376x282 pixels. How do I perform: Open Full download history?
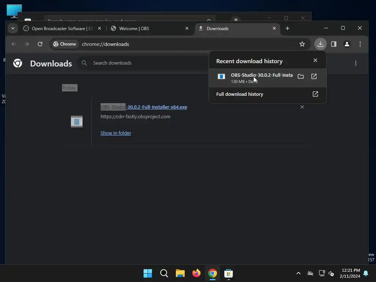coord(267,94)
